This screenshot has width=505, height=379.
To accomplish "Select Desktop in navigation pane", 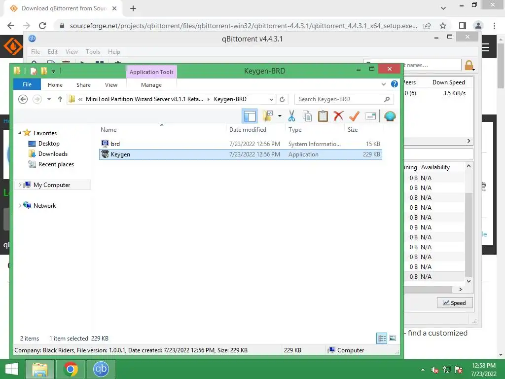I will pos(49,144).
